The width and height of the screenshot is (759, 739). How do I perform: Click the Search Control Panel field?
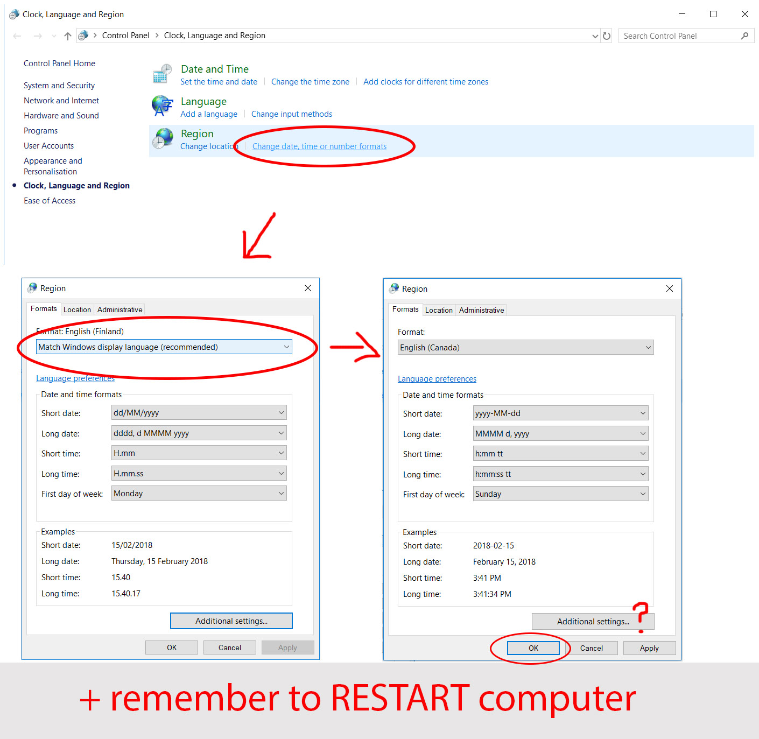686,36
